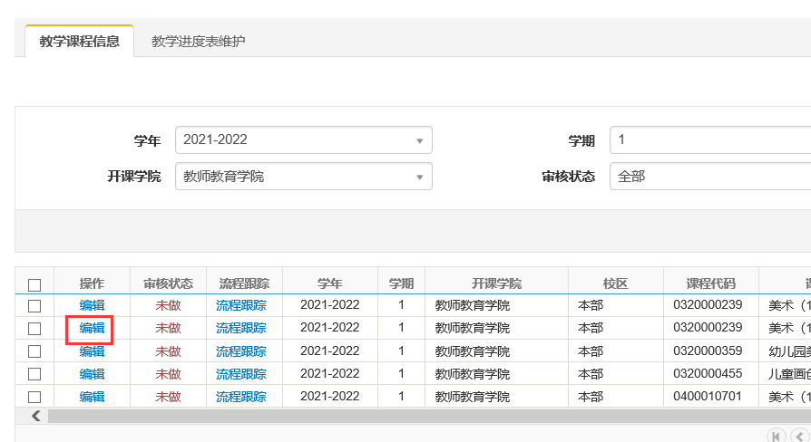Image resolution: width=811 pixels, height=442 pixels.
Task: Tick the select-all checkbox in table header
Action: [34, 284]
